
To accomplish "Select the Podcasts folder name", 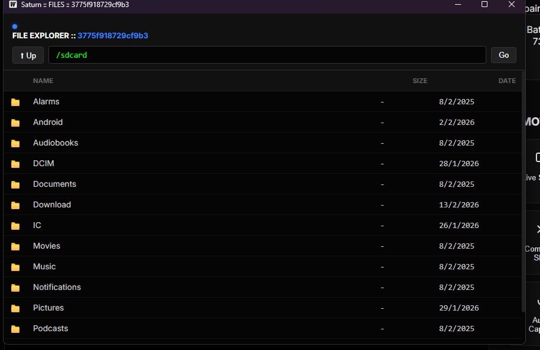I will 51,328.
